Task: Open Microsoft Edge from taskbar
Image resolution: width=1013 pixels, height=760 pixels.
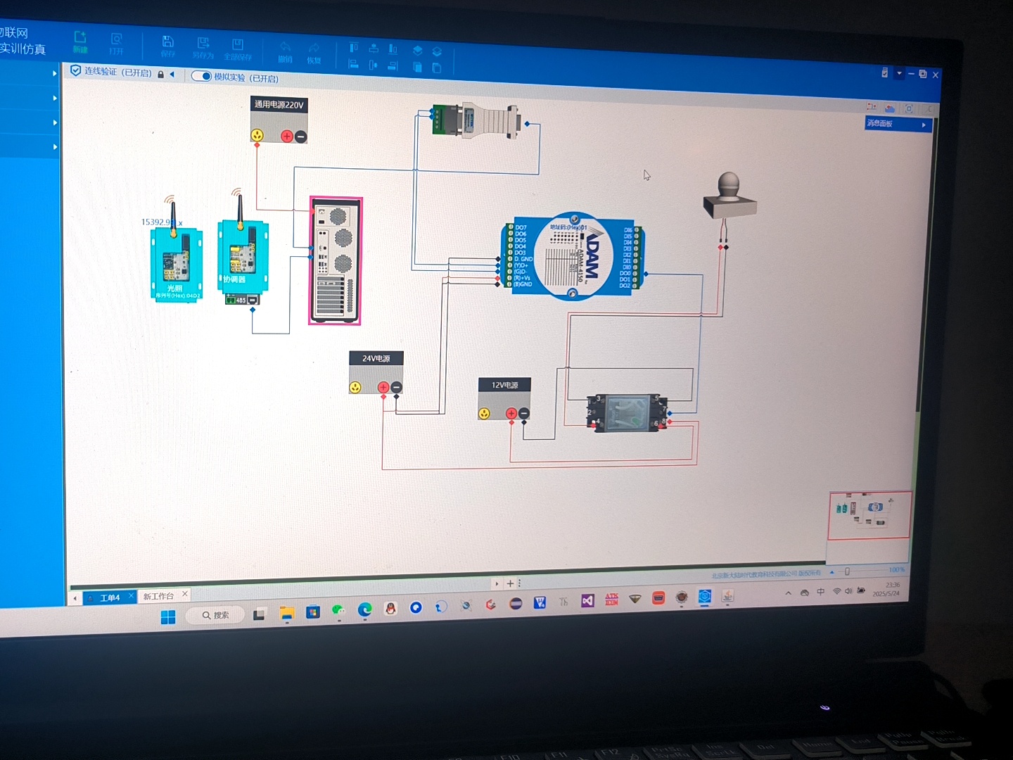Action: coord(364,610)
